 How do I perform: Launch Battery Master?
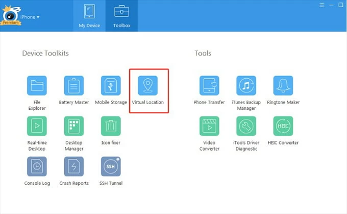click(74, 86)
